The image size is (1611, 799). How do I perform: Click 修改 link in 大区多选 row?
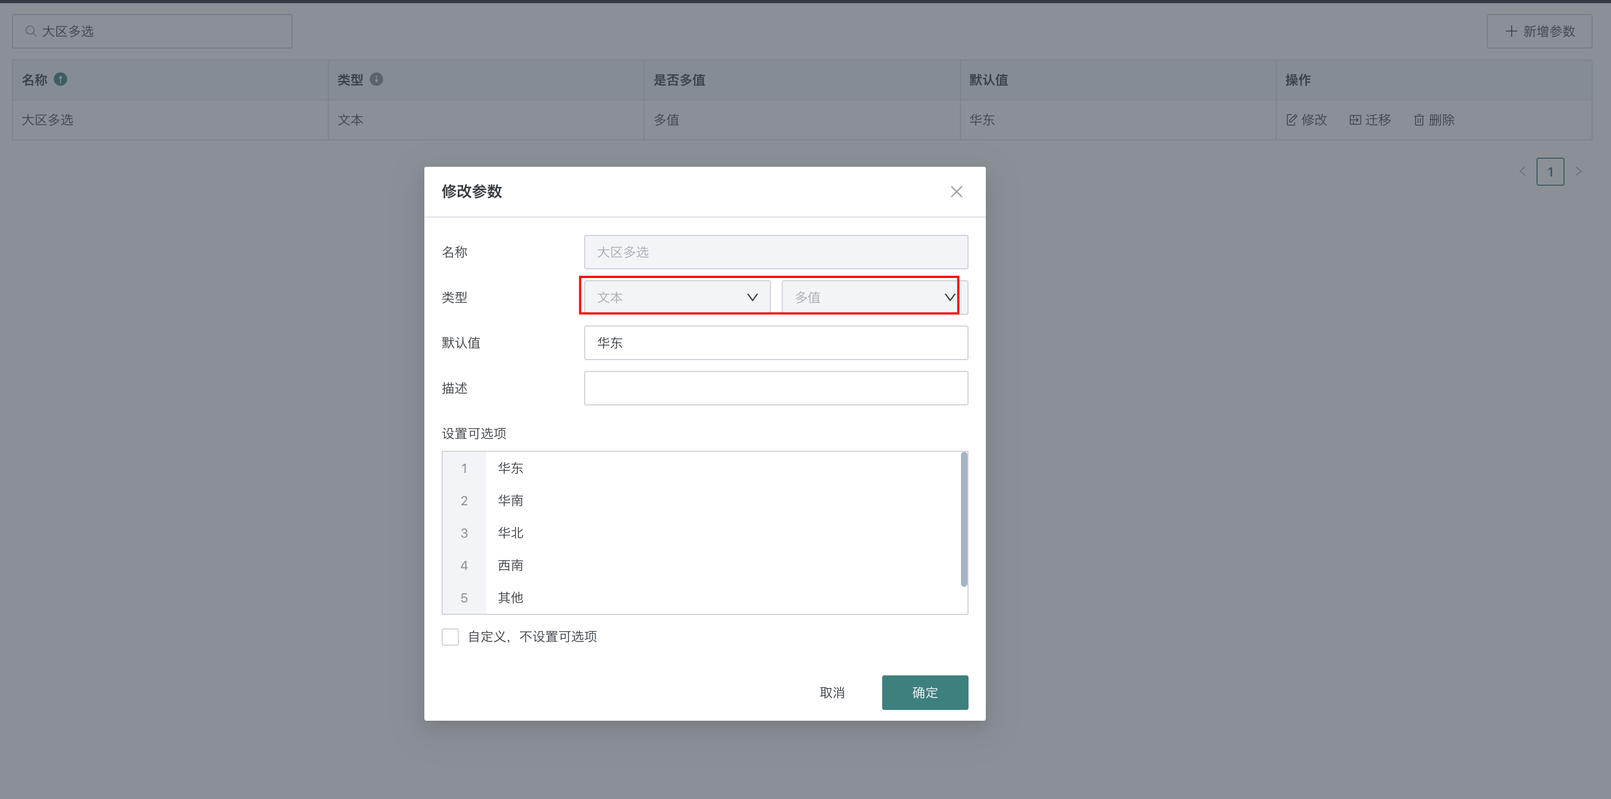point(1307,119)
